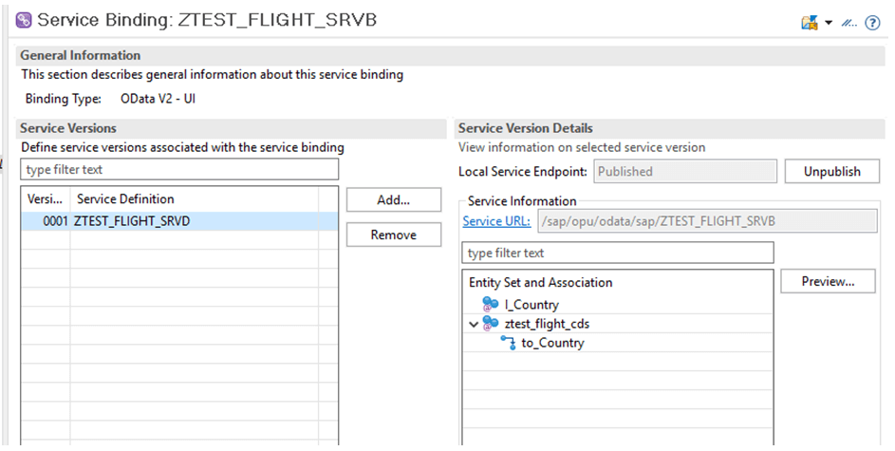Click the slashes comment icon in header toolbar
The image size is (895, 451).
pyautogui.click(x=849, y=24)
